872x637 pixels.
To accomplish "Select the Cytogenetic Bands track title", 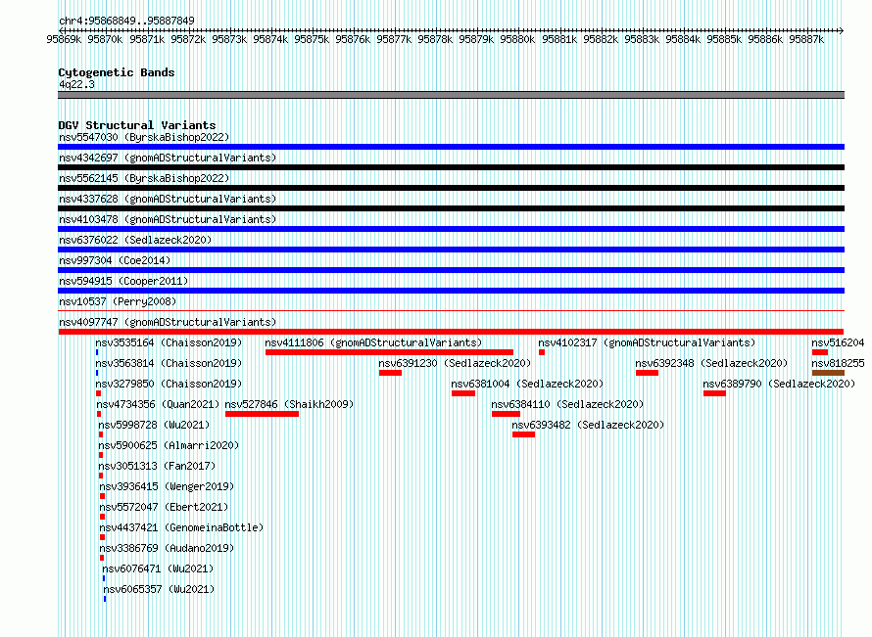I will (117, 72).
